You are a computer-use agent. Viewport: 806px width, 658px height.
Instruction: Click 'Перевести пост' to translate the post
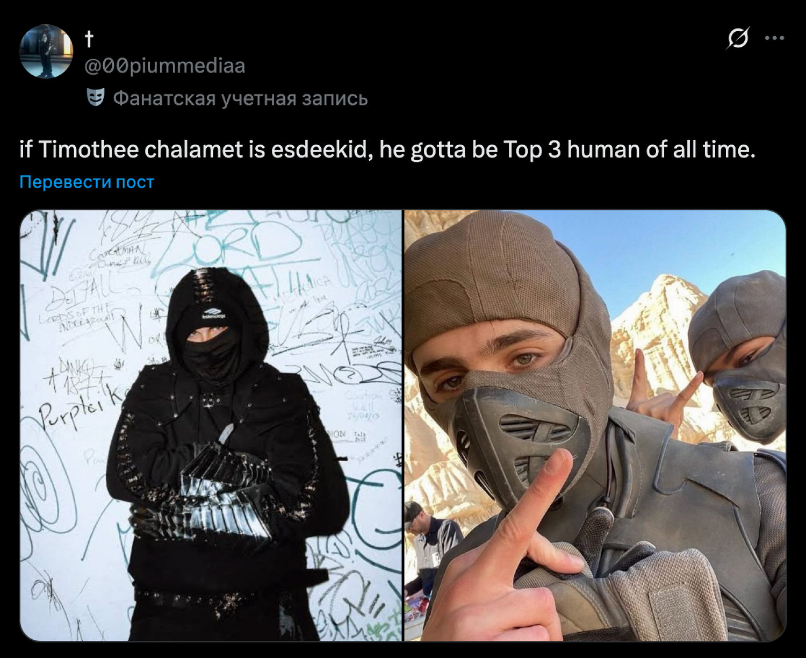pyautogui.click(x=87, y=182)
